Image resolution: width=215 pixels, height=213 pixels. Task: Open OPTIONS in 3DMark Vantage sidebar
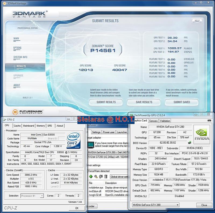[17, 48]
